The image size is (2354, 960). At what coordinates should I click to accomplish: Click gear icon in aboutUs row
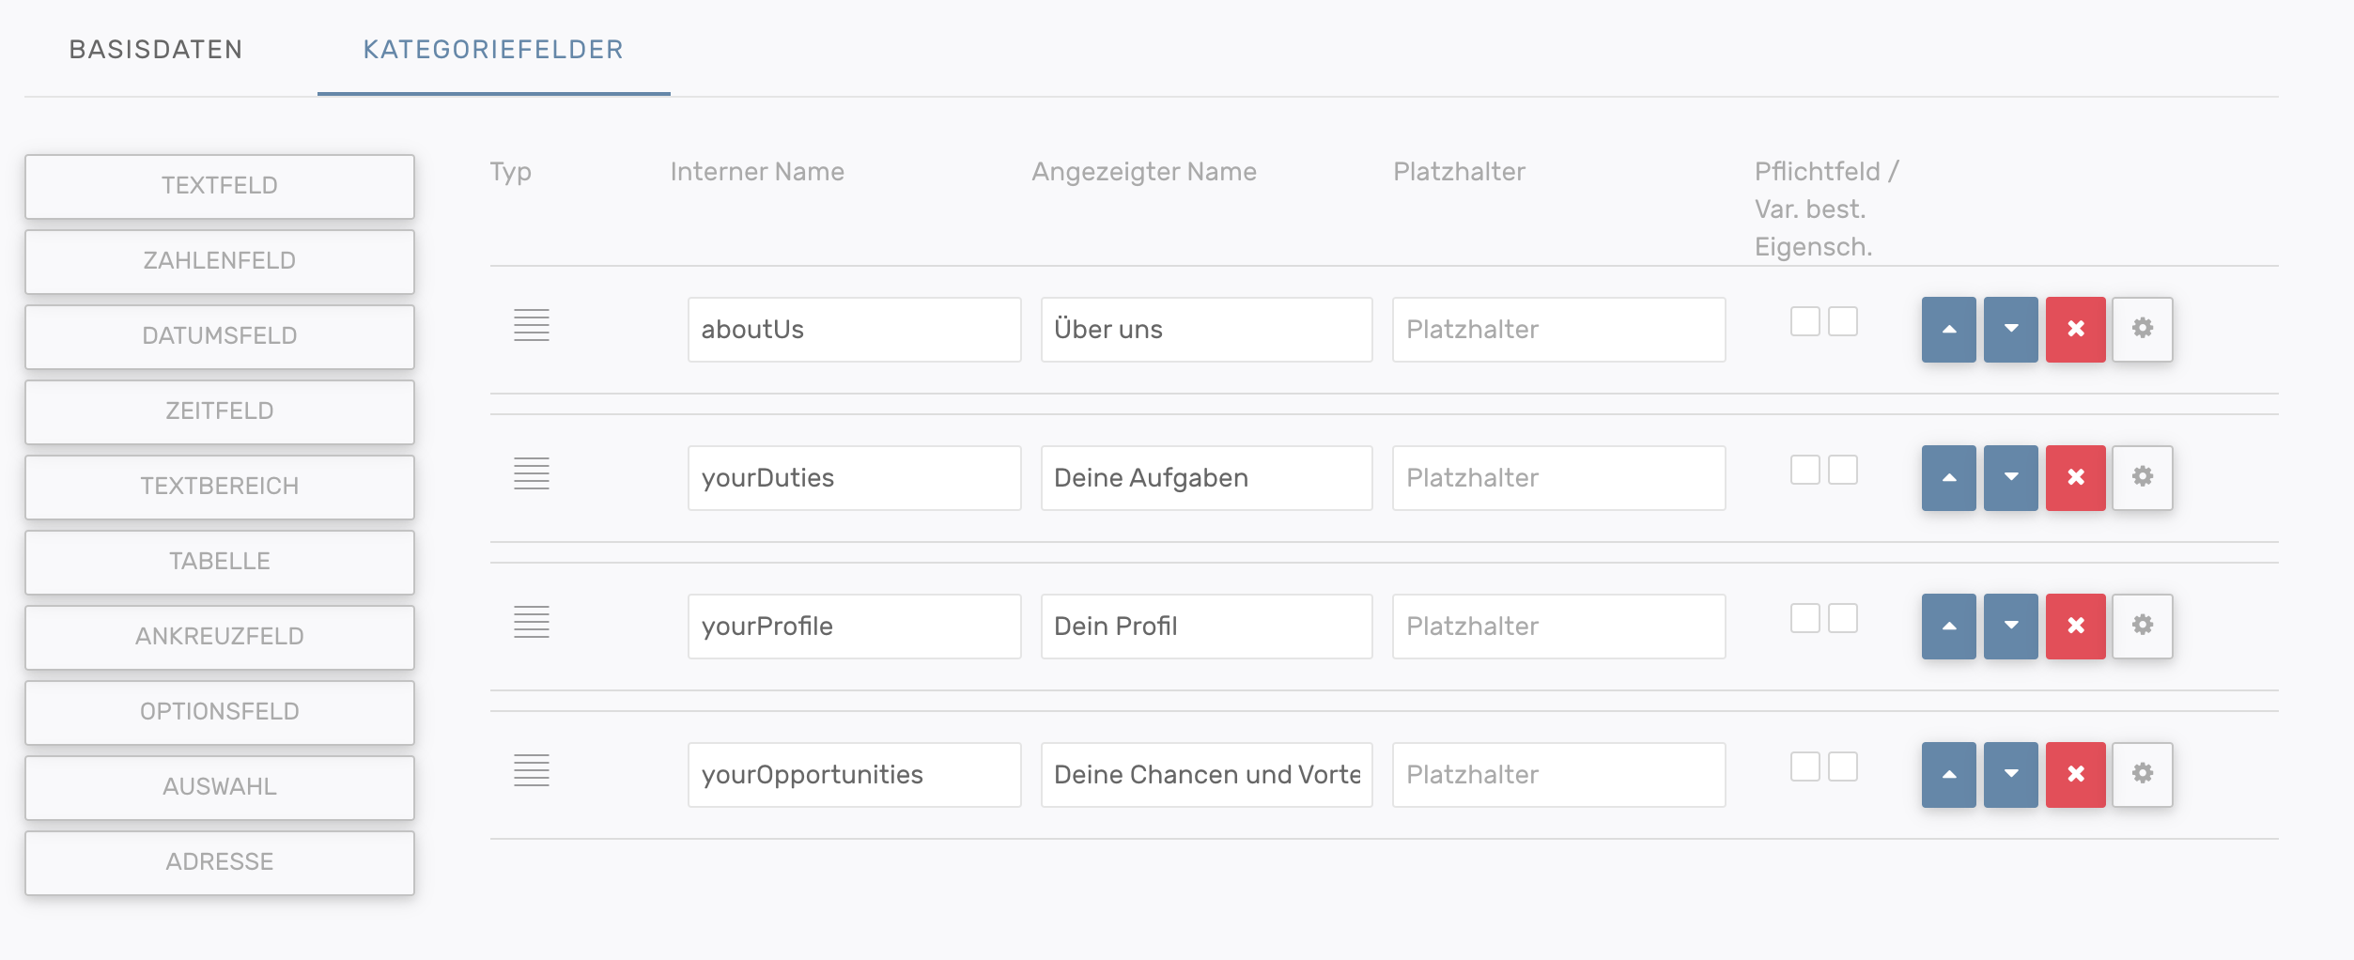coord(2142,330)
